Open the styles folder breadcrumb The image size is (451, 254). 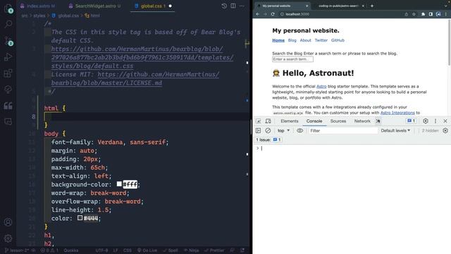click(39, 16)
